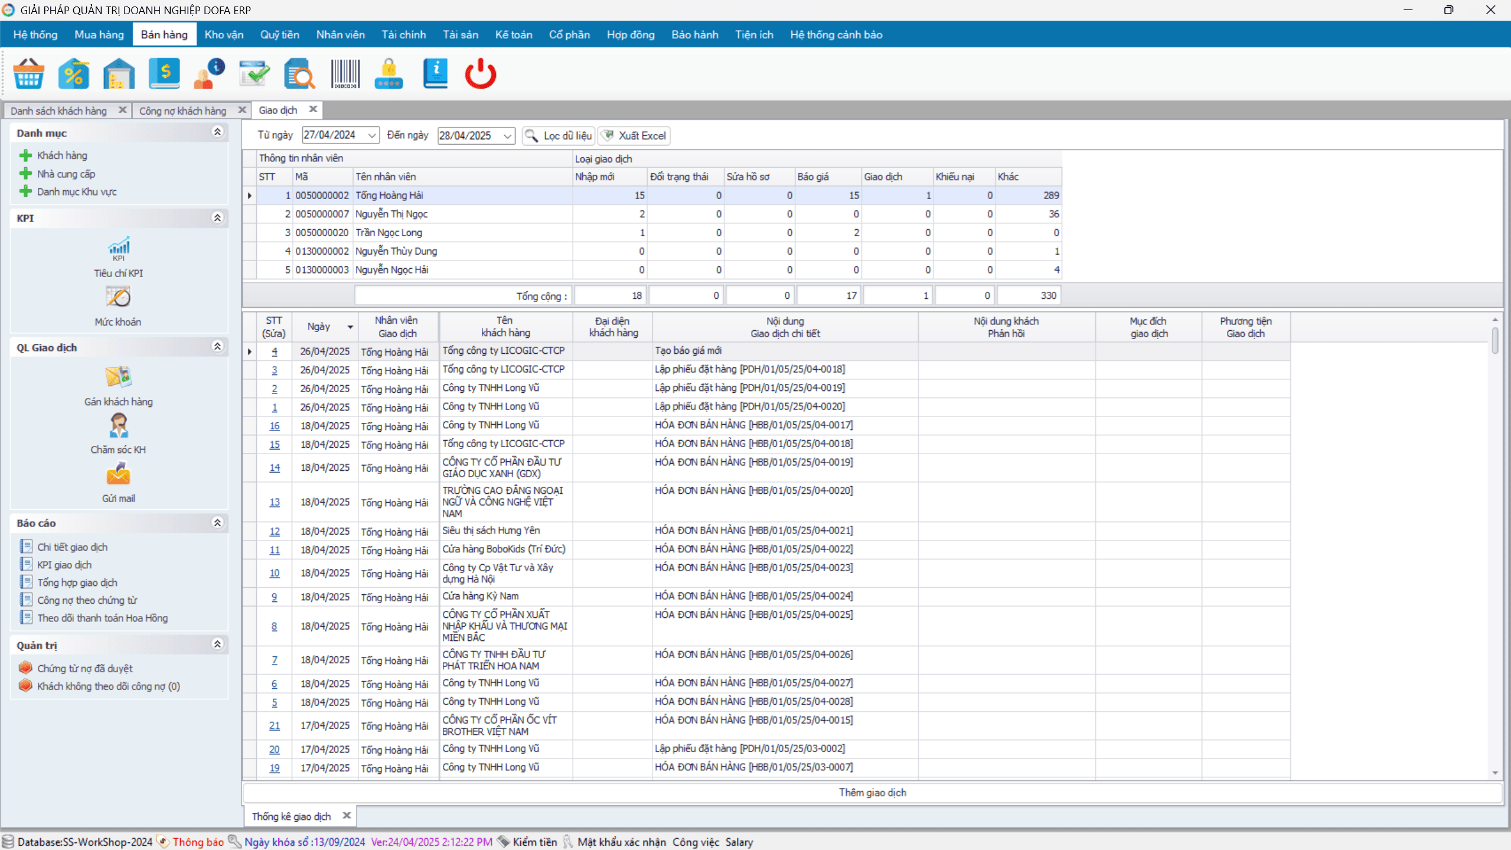Add new Khách hàng via plus icon
This screenshot has width=1511, height=850.
[25, 155]
